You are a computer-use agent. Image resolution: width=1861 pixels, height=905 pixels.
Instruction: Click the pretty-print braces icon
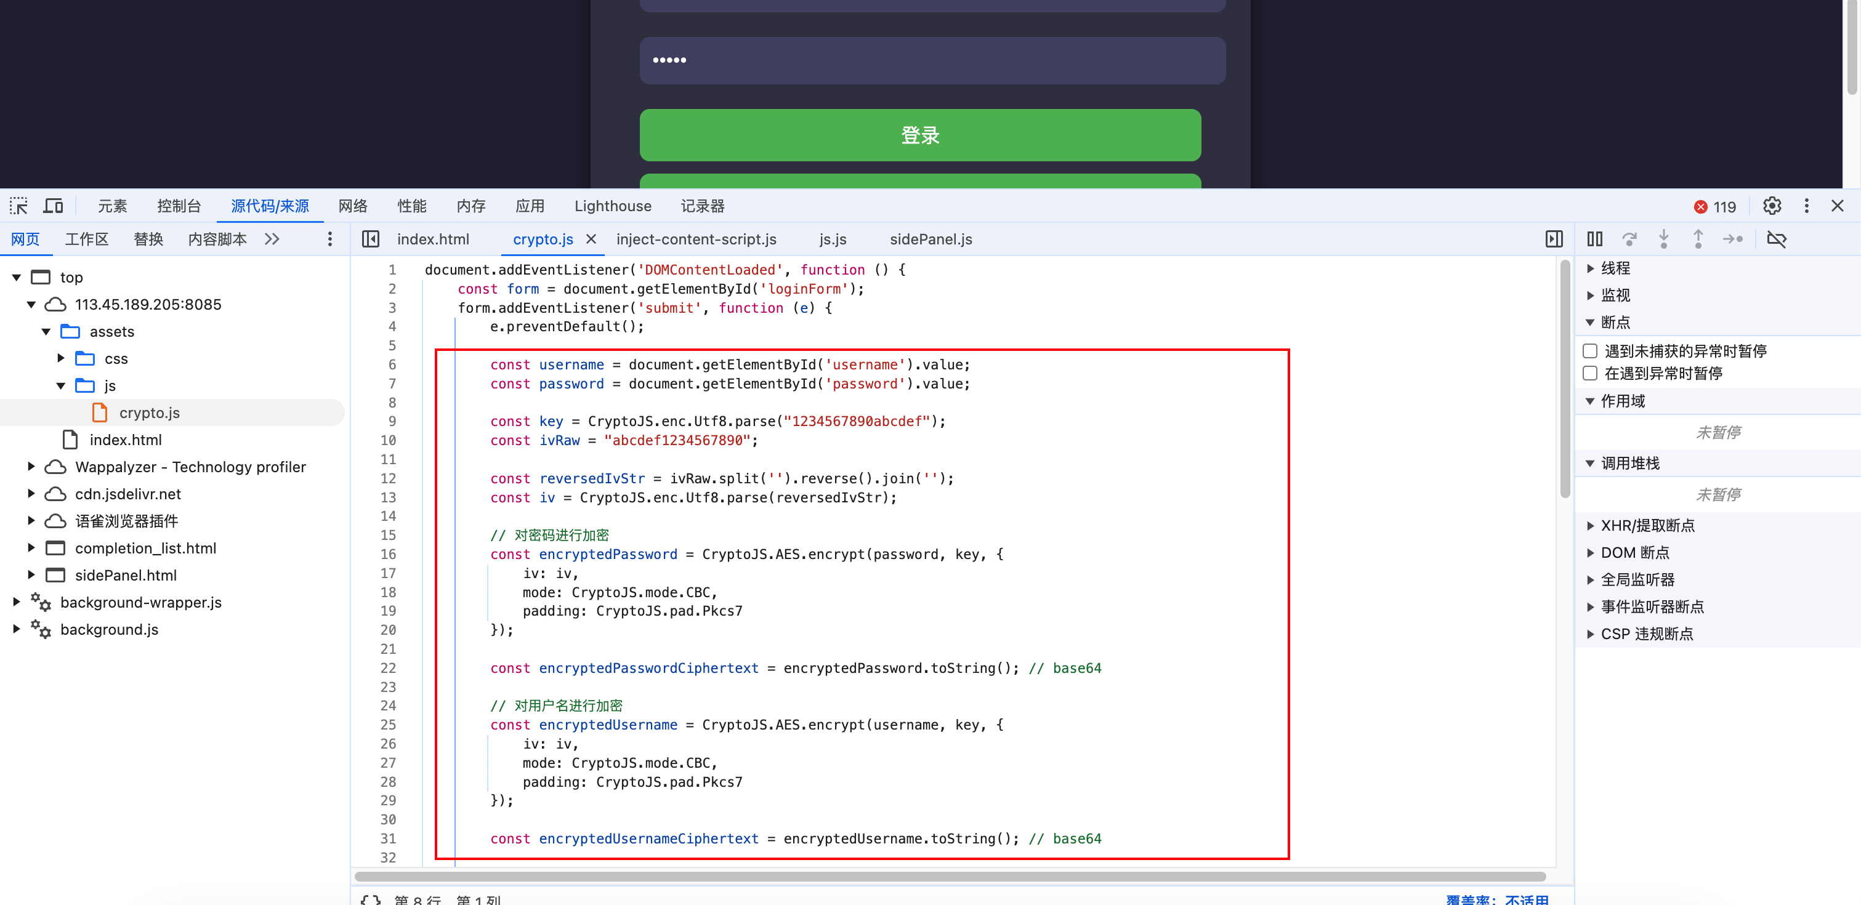coord(371,899)
